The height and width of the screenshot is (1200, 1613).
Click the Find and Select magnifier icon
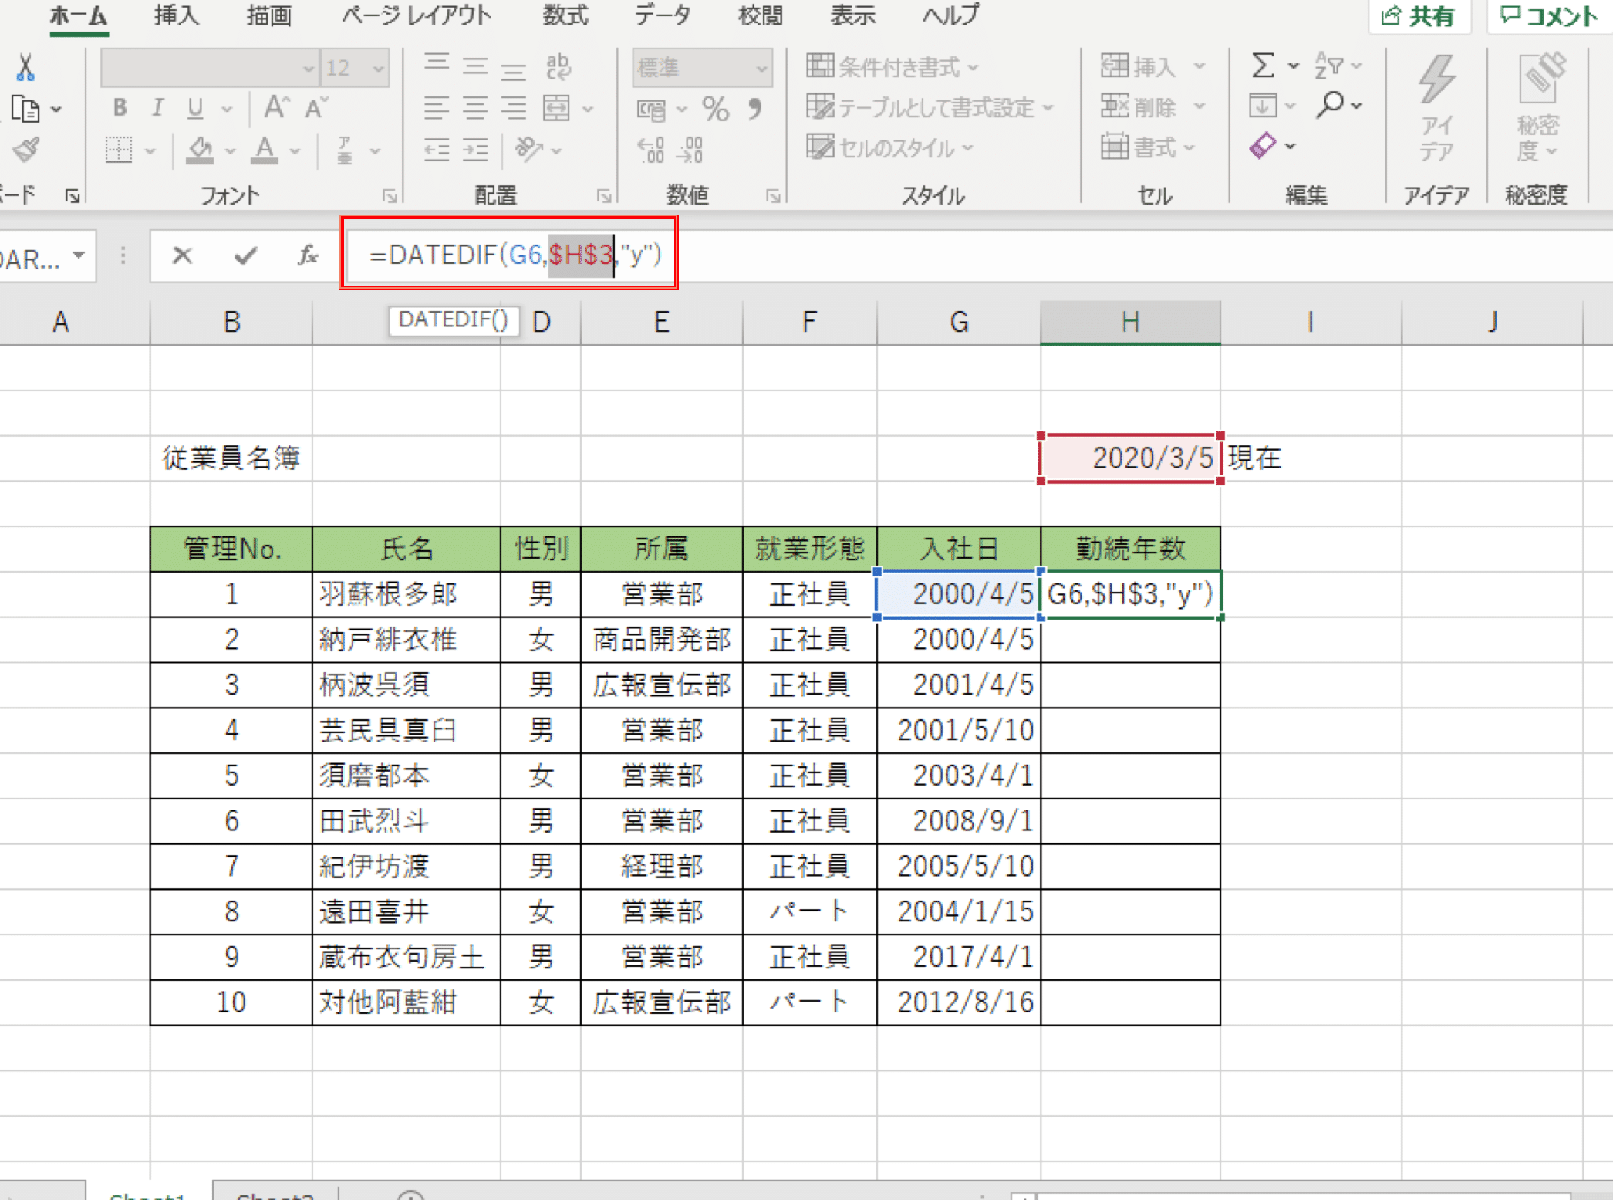1330,105
